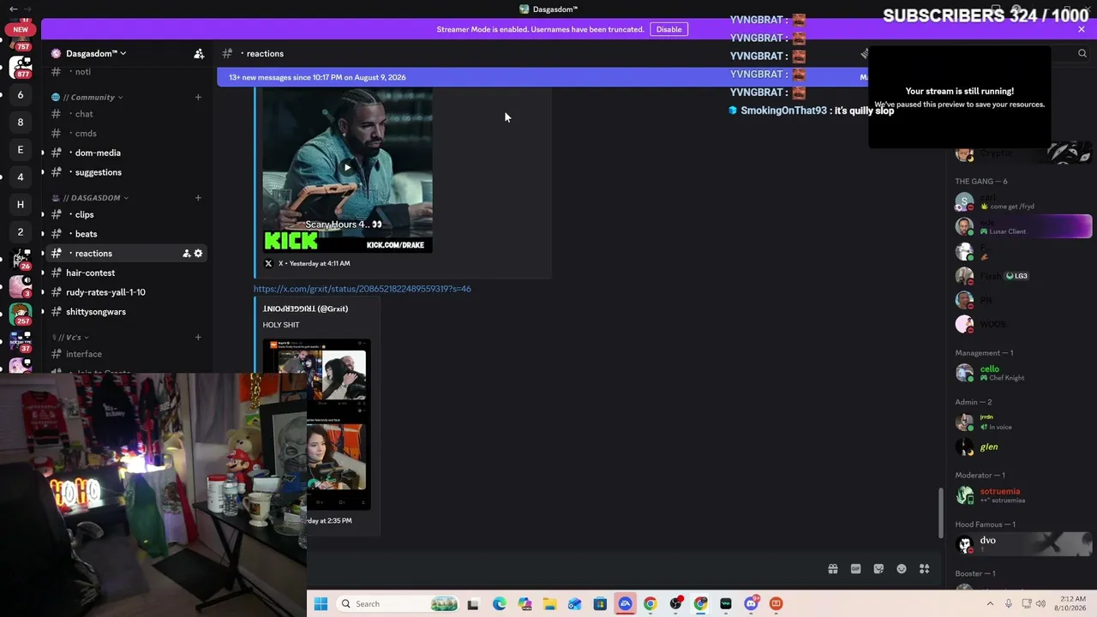Click the Windows taskbar Search box

398,604
